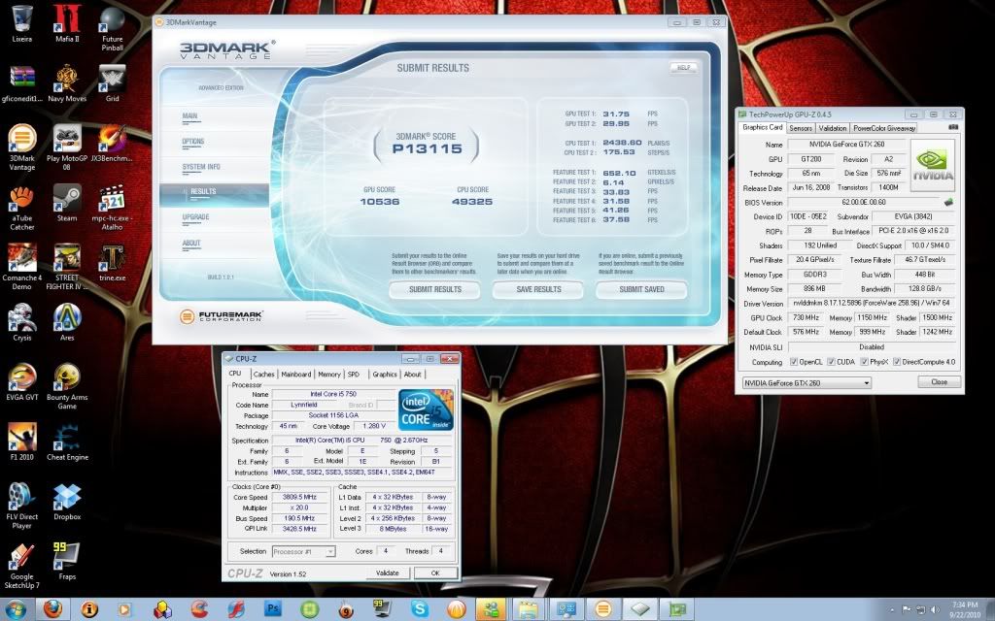995x621 pixels.
Task: Toggle the PhysX checkbox in GPU-Z
Action: (864, 362)
